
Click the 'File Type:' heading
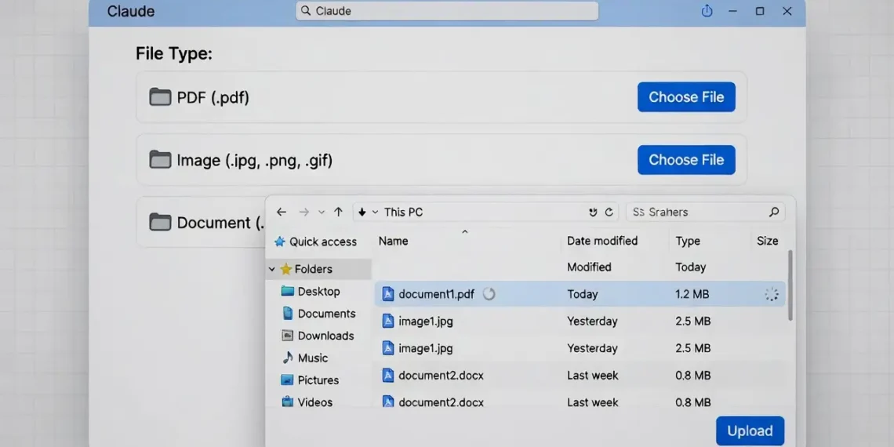click(x=174, y=54)
